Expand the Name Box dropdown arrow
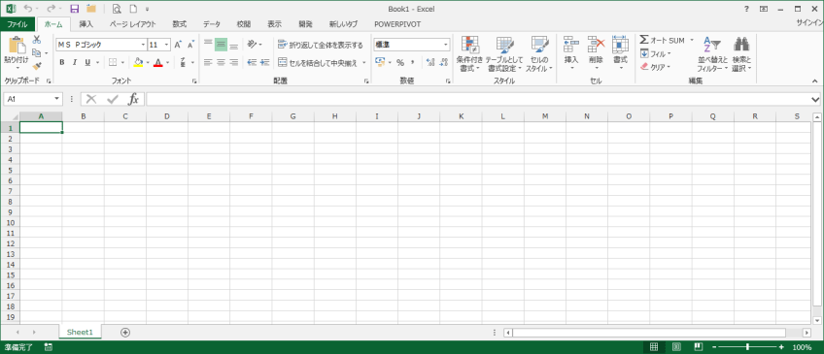The height and width of the screenshot is (354, 824). click(56, 99)
